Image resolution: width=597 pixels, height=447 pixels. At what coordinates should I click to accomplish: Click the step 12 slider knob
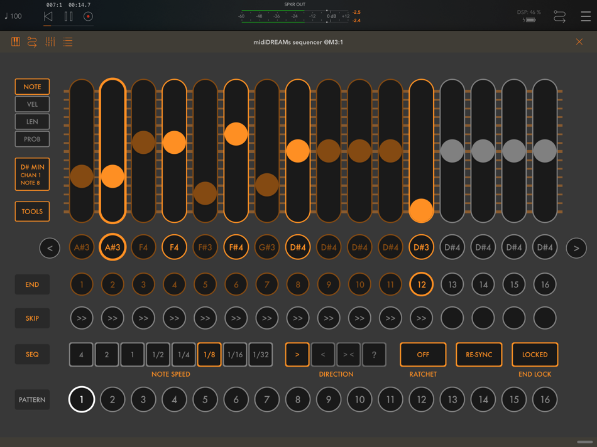421,210
